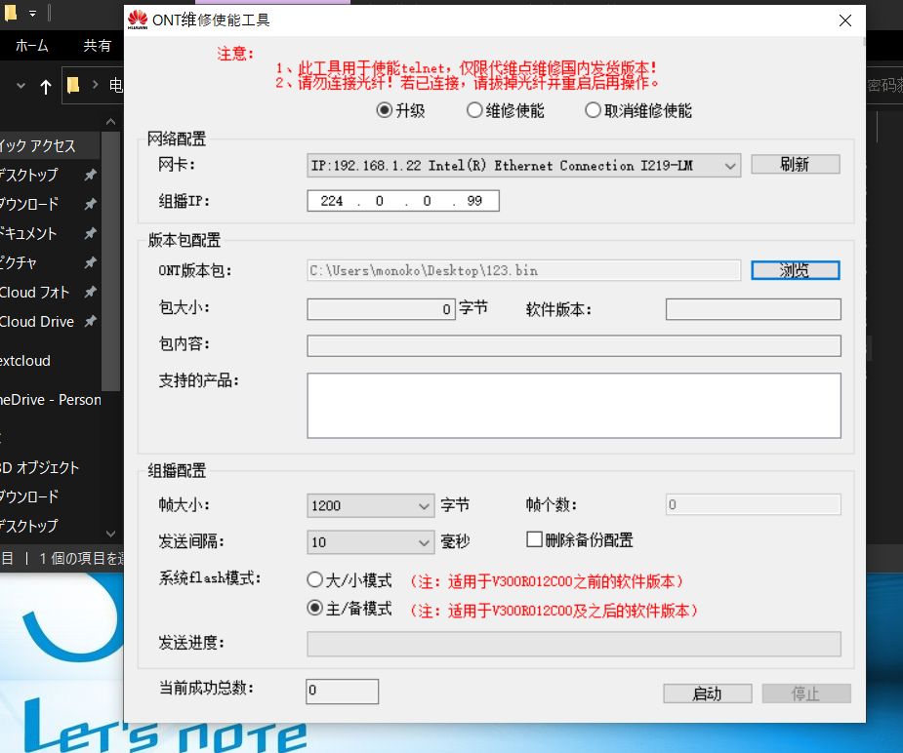Enable the 删除备份配置 checkbox

click(x=535, y=539)
